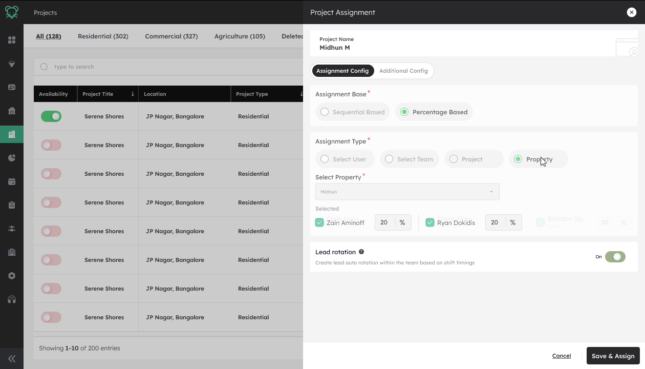645x369 pixels.
Task: Open the pie chart reports icon
Action: [x=12, y=158]
